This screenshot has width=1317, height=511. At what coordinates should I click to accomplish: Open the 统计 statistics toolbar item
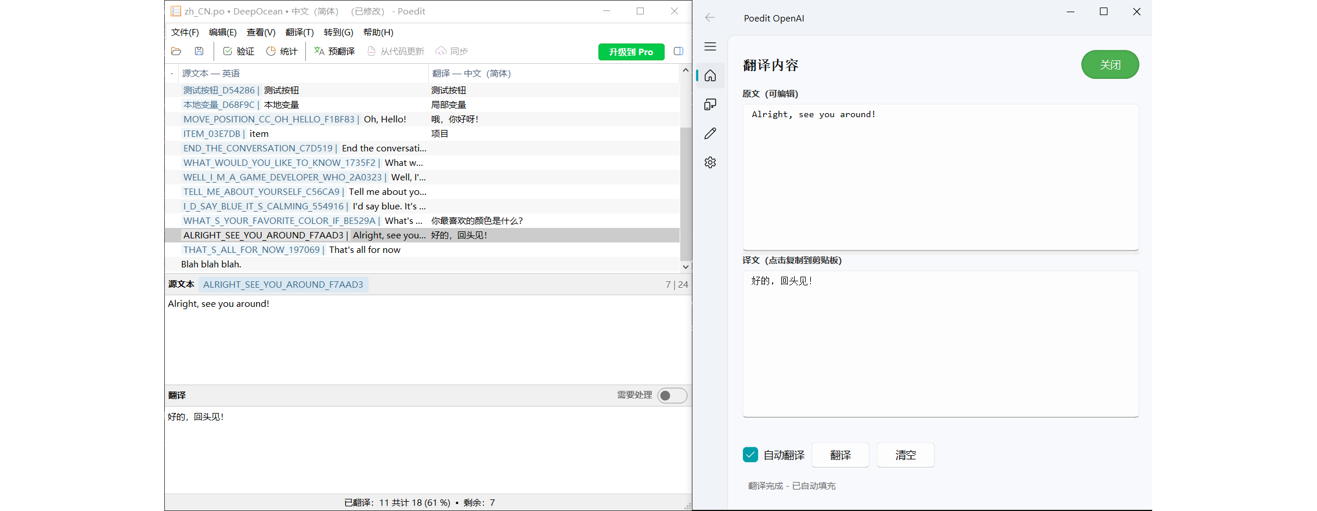tap(282, 51)
